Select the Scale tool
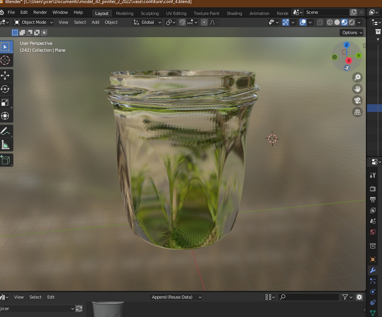Image resolution: width=382 pixels, height=317 pixels. click(5, 102)
